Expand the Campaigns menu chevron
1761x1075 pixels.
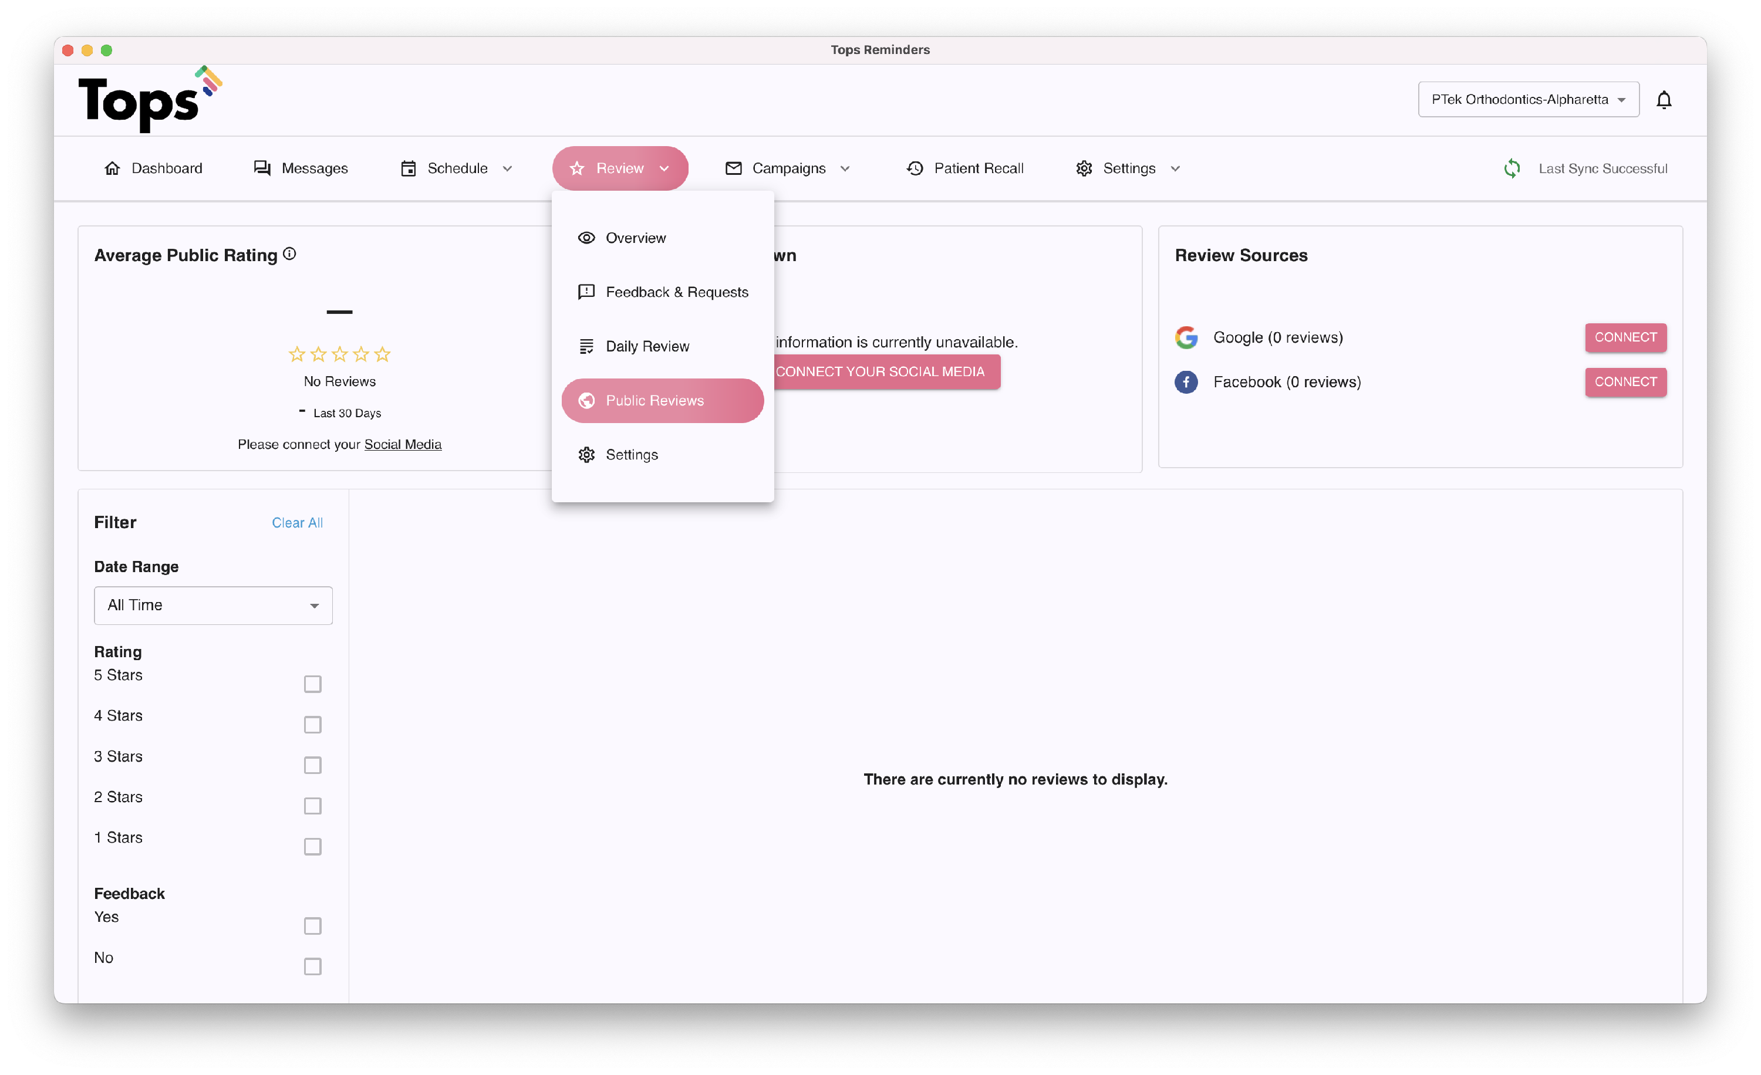[845, 168]
